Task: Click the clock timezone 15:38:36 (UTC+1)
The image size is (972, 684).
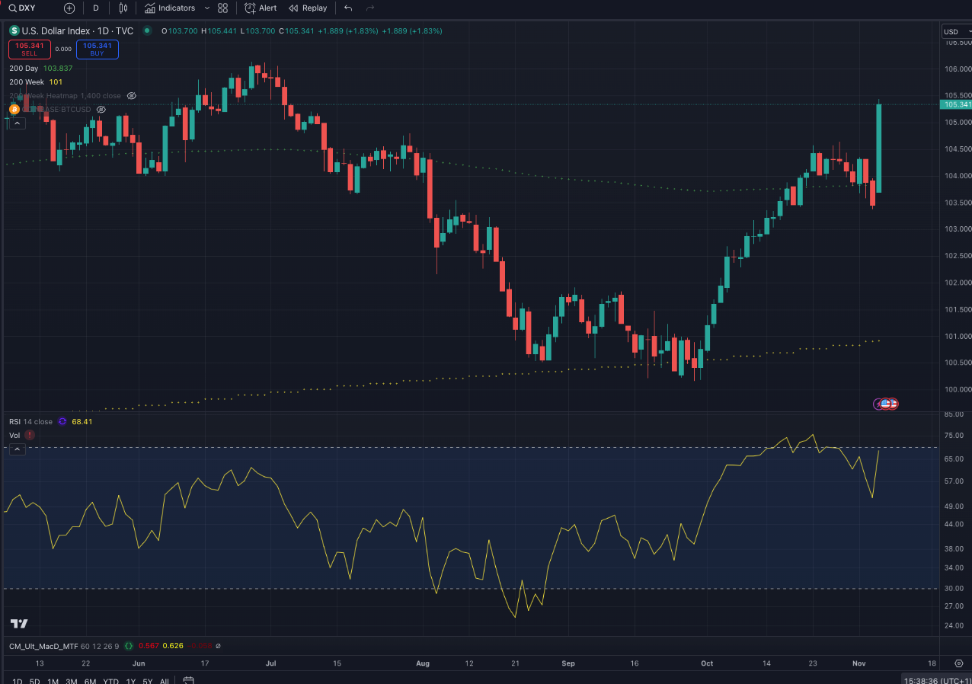Action: pos(935,679)
